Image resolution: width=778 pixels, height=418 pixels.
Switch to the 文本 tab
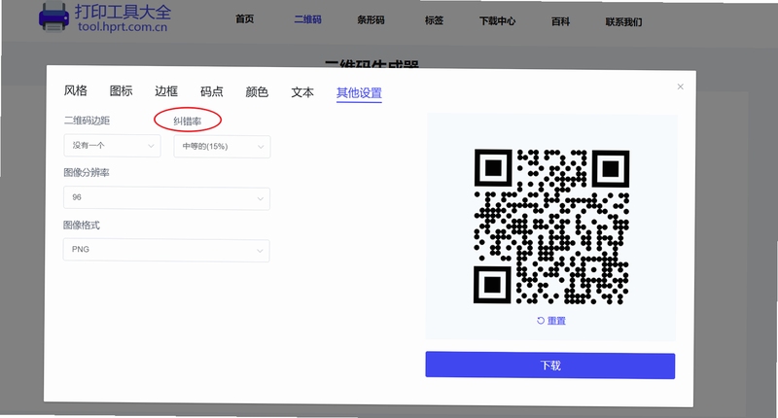tap(302, 92)
